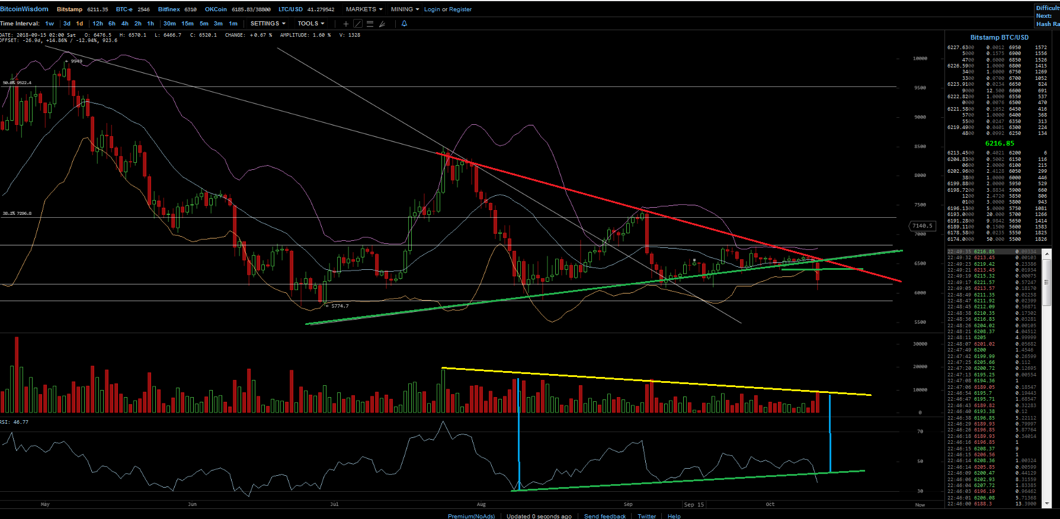Expand the MARKETS dropdown

364,9
